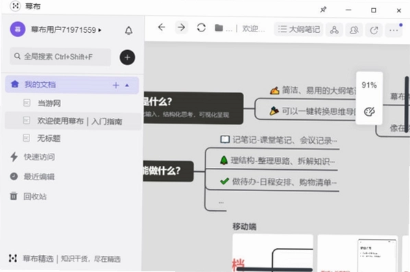
Task: Open 回收站 recycle bin
Action: coord(35,197)
